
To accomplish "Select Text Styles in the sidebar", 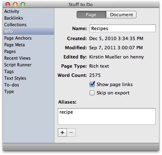I will [x=28, y=78].
